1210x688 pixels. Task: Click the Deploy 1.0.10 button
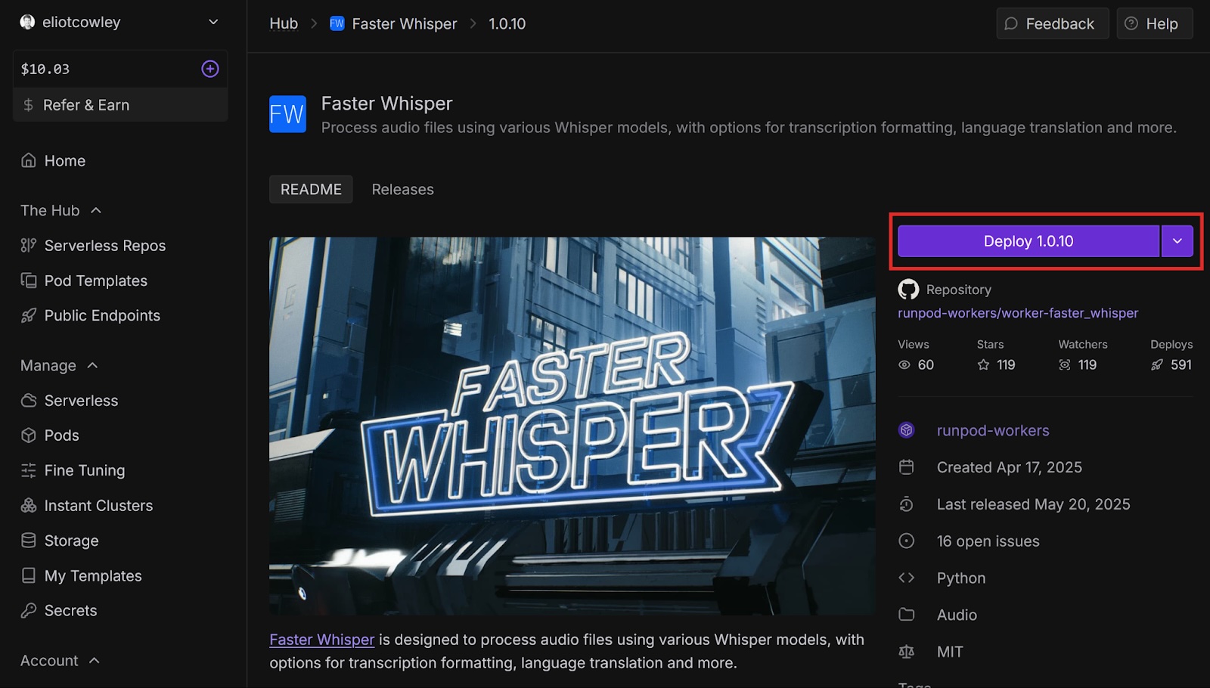tap(1028, 241)
